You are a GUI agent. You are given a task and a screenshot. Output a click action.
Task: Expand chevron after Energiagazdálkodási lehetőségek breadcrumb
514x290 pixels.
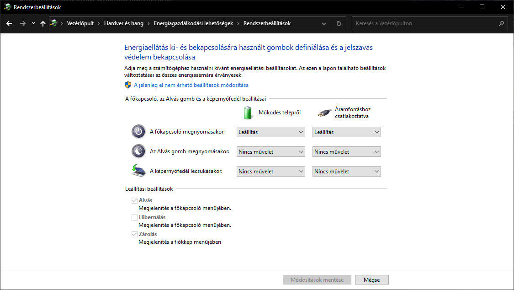pyautogui.click(x=238, y=23)
